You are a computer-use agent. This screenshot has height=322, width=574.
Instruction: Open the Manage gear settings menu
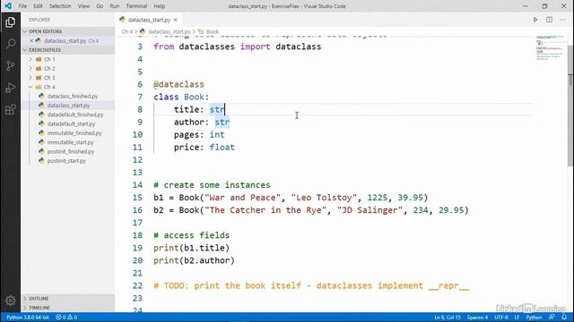(x=10, y=301)
